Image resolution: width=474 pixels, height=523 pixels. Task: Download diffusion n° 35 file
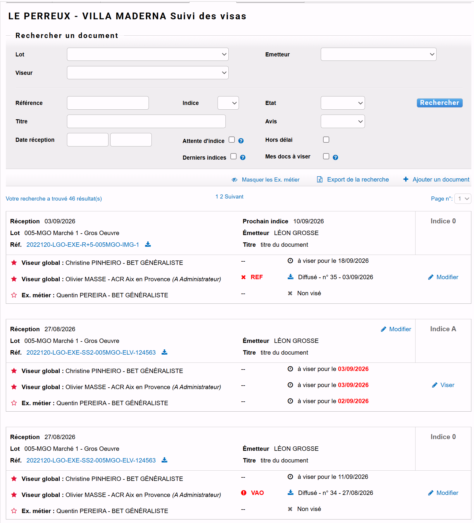tap(291, 277)
